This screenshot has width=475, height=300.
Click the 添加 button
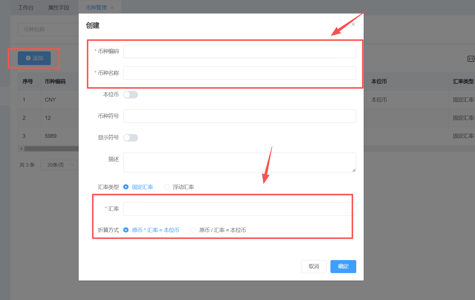tap(34, 58)
